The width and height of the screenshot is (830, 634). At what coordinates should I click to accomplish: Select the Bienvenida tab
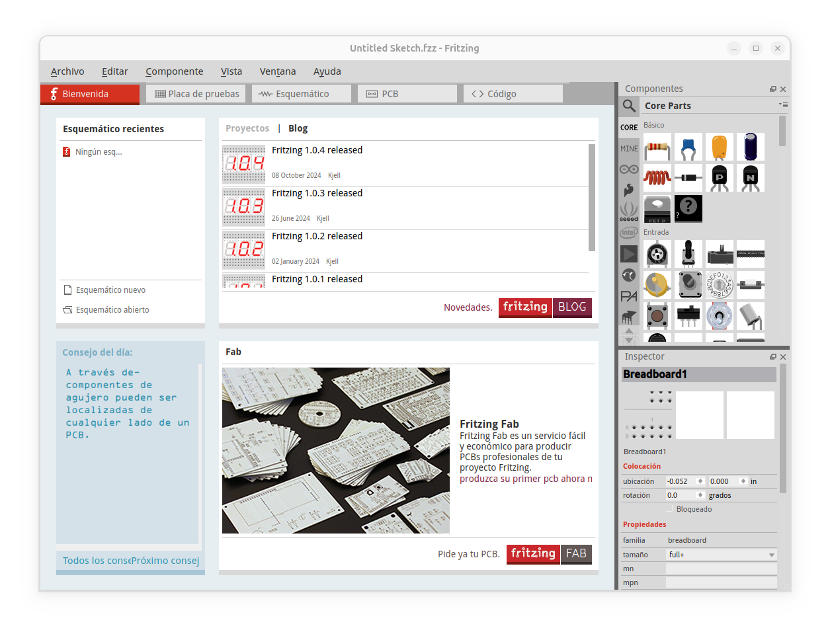pos(90,94)
